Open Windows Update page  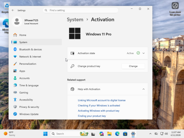(x=36, y=114)
